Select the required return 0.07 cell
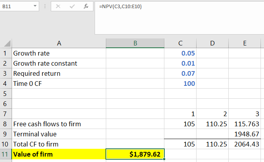The height and width of the screenshot is (162, 264). [x=180, y=73]
